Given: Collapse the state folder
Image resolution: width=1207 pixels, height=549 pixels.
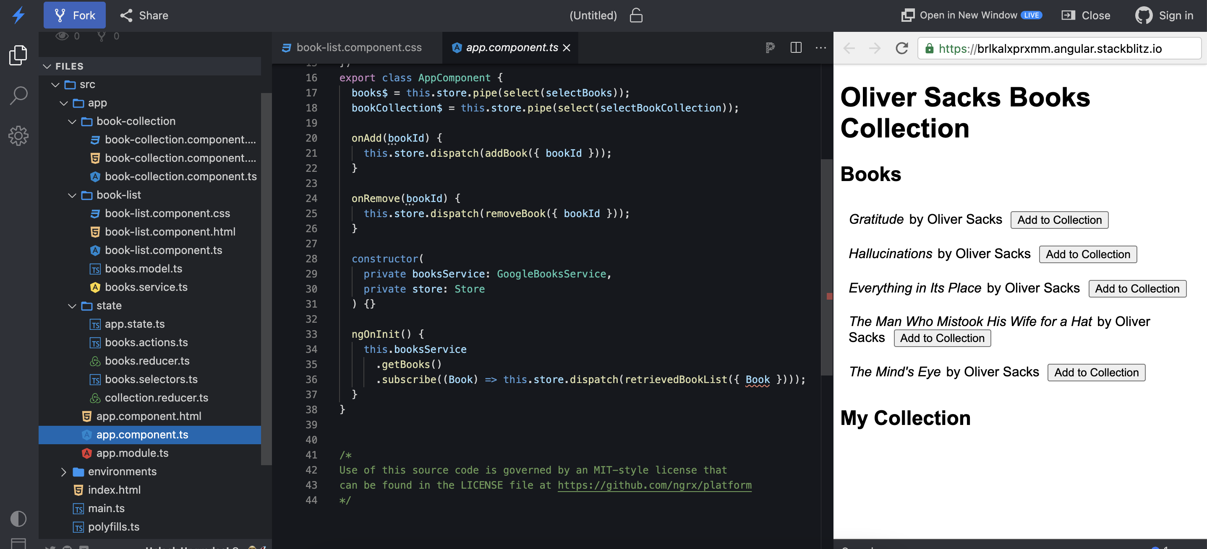Looking at the screenshot, I should click(72, 306).
